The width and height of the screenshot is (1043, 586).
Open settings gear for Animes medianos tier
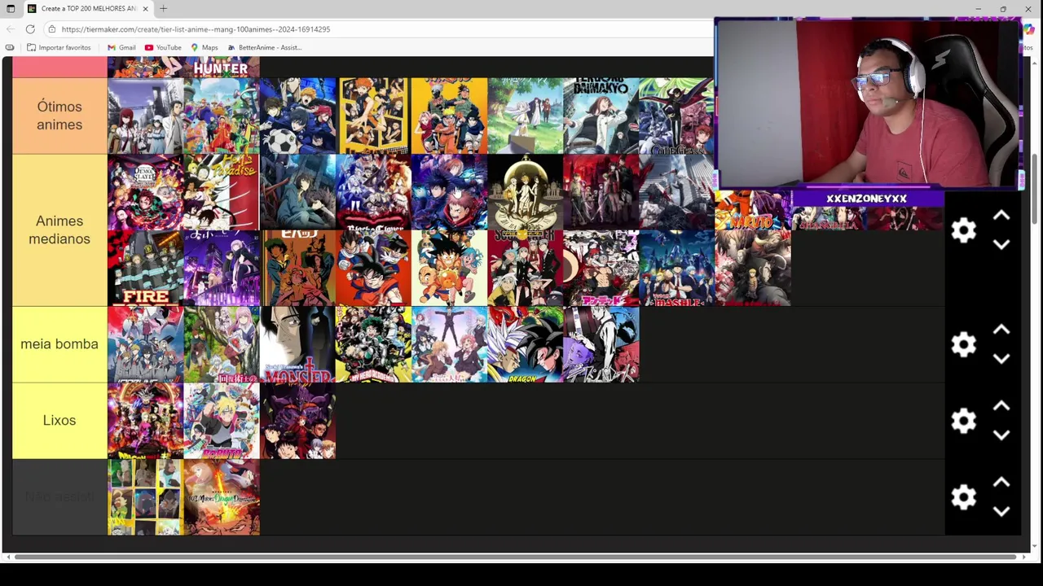(x=964, y=230)
